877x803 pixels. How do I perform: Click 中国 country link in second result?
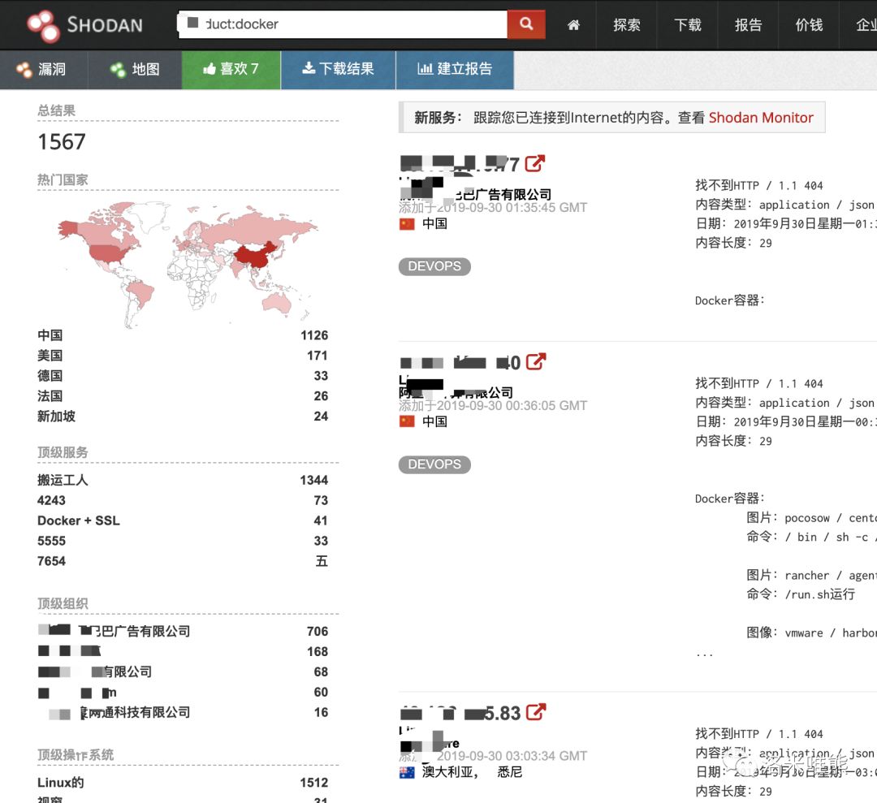(434, 421)
